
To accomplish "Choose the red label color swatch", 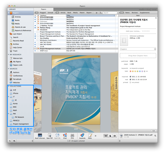I will 130,71.
